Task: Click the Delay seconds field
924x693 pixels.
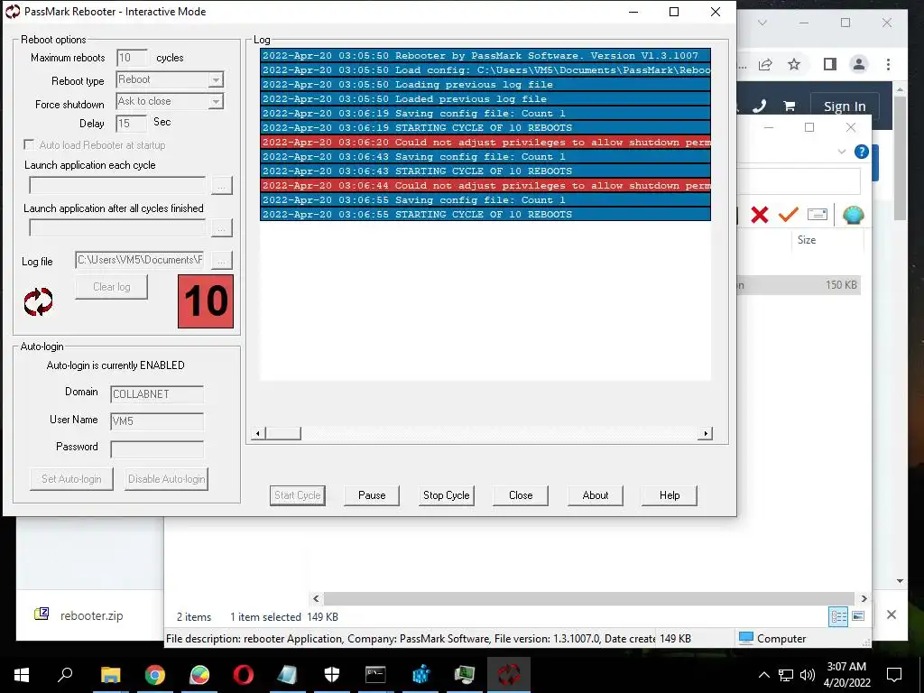Action: click(131, 123)
